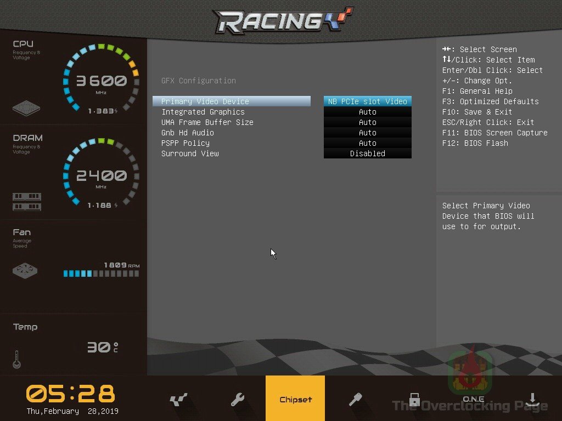Select the Chipset tab
The image size is (562, 421).
(x=295, y=399)
